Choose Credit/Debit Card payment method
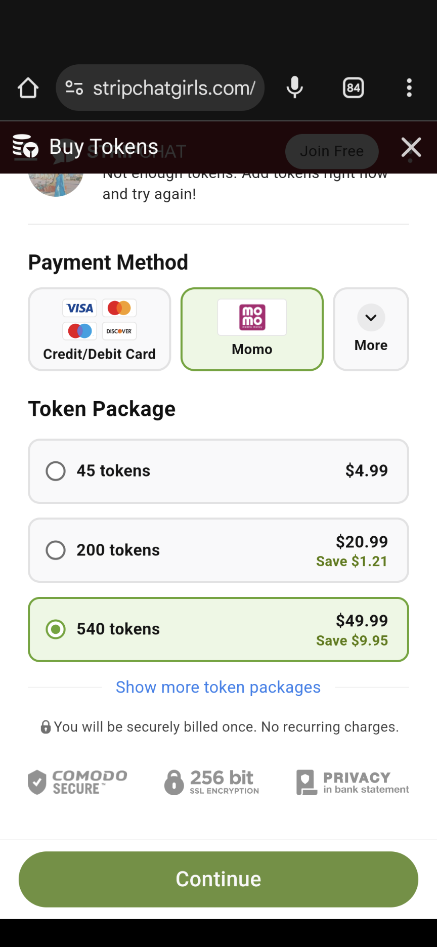This screenshot has width=437, height=947. tap(99, 329)
